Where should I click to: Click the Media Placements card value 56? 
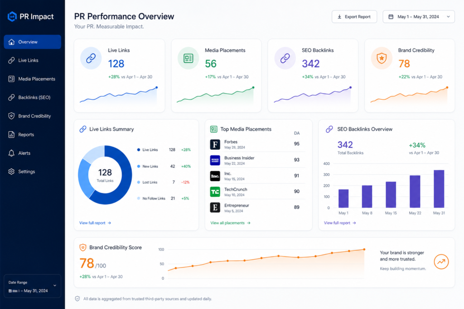tap(211, 64)
